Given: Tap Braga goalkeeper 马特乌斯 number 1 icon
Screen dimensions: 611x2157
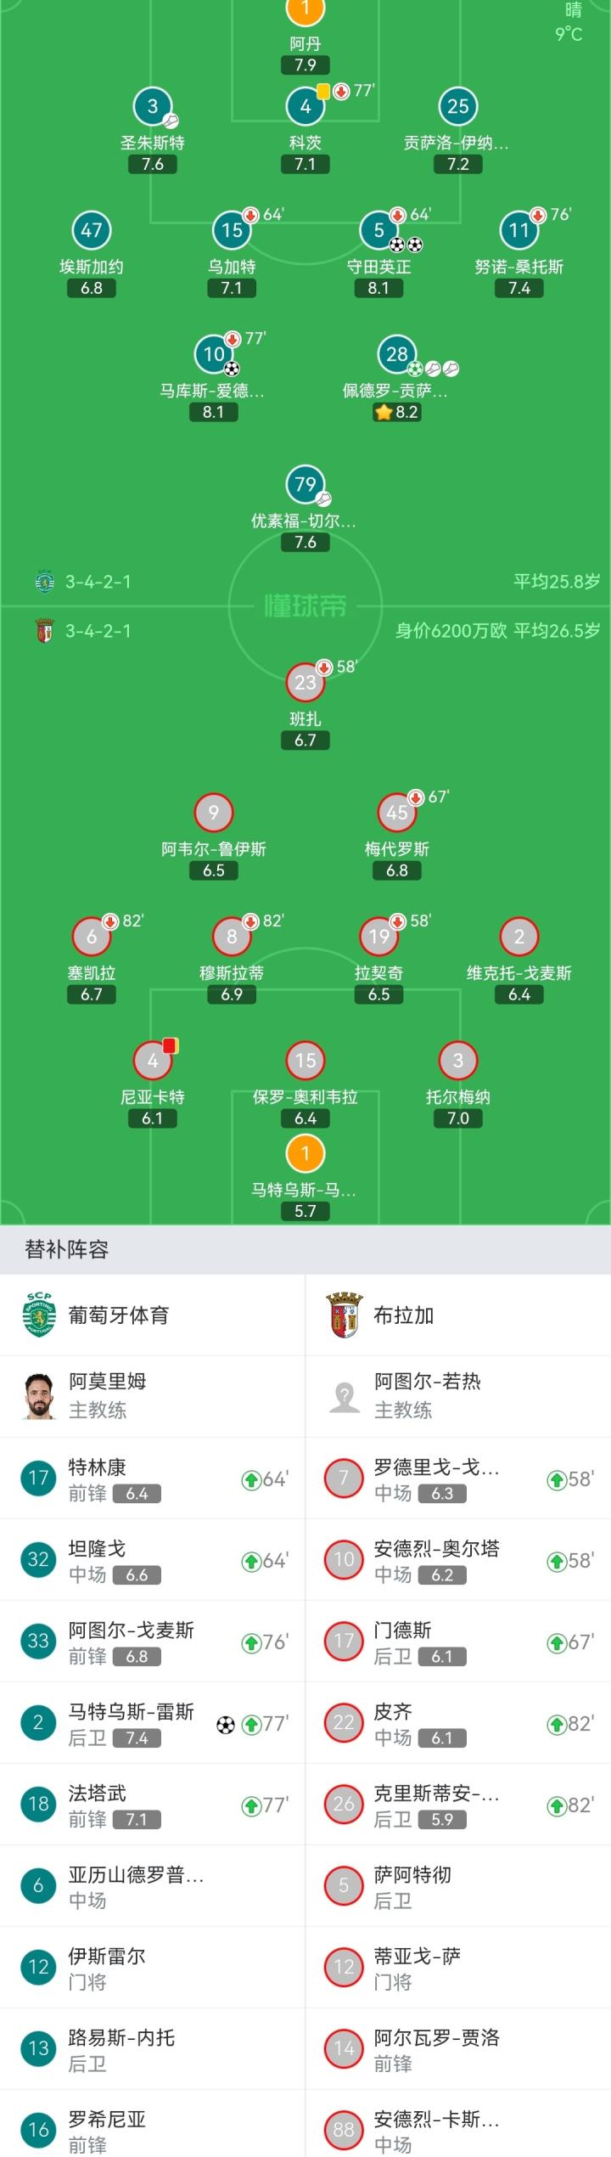Looking at the screenshot, I should (x=305, y=1153).
